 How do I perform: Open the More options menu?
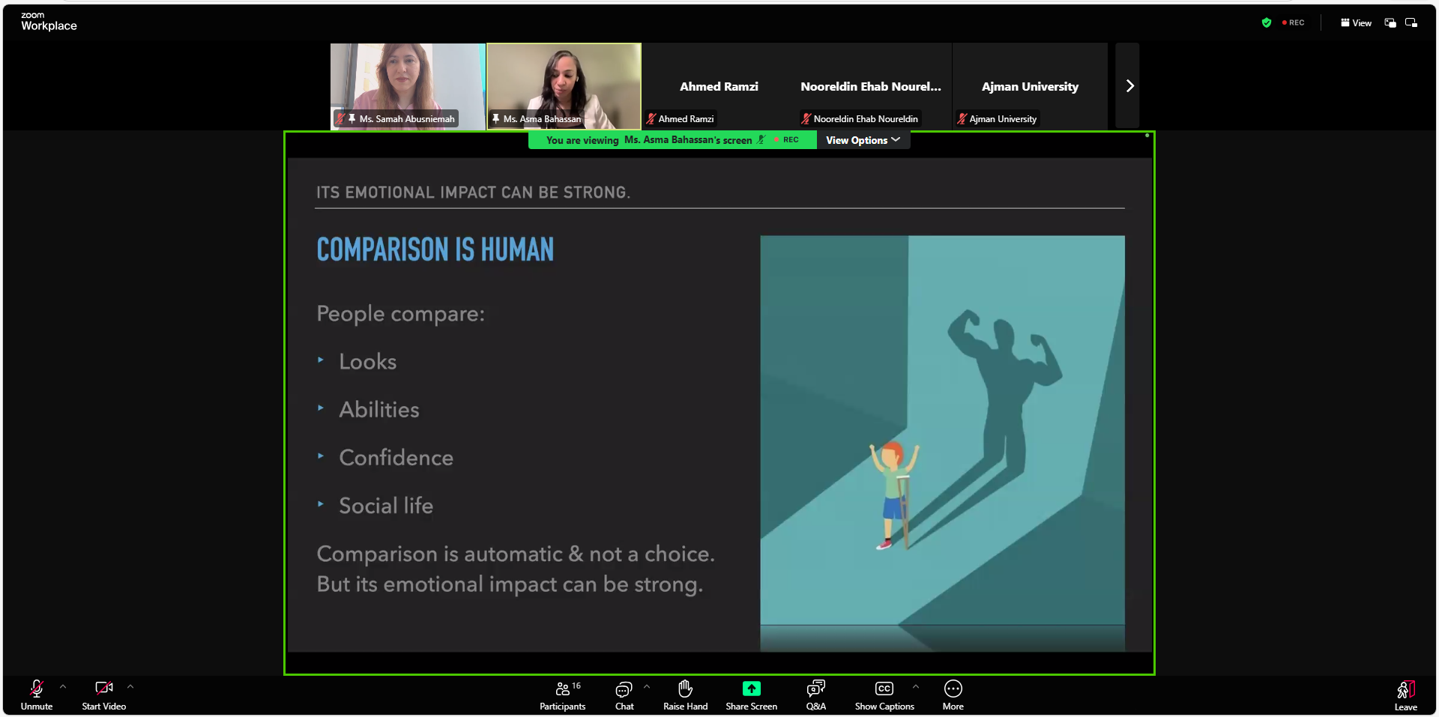click(x=953, y=695)
